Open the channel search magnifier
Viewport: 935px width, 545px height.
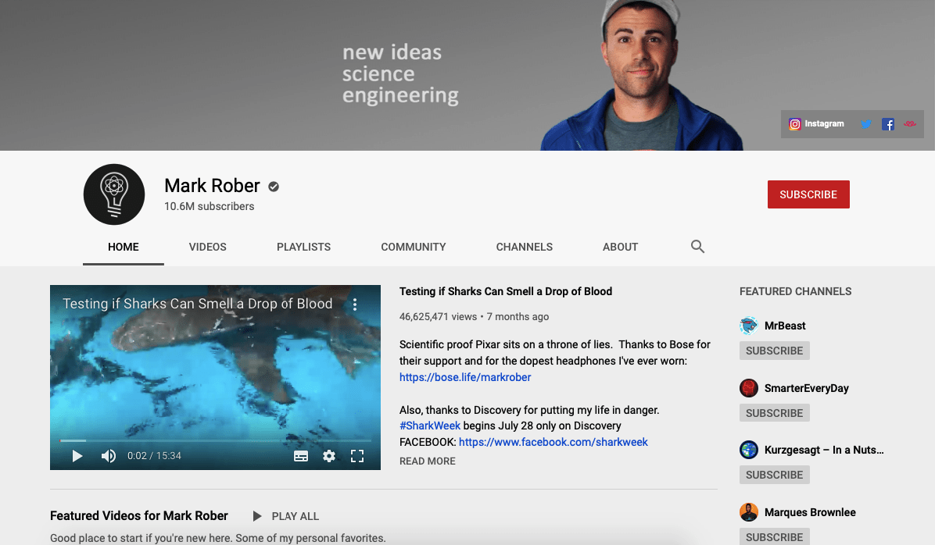697,246
